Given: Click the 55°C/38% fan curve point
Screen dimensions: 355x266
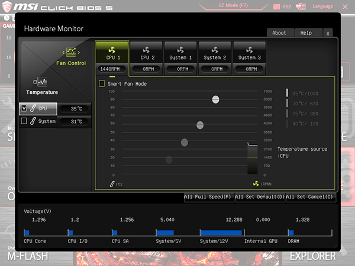Looking at the screenshot, I should point(184,142).
